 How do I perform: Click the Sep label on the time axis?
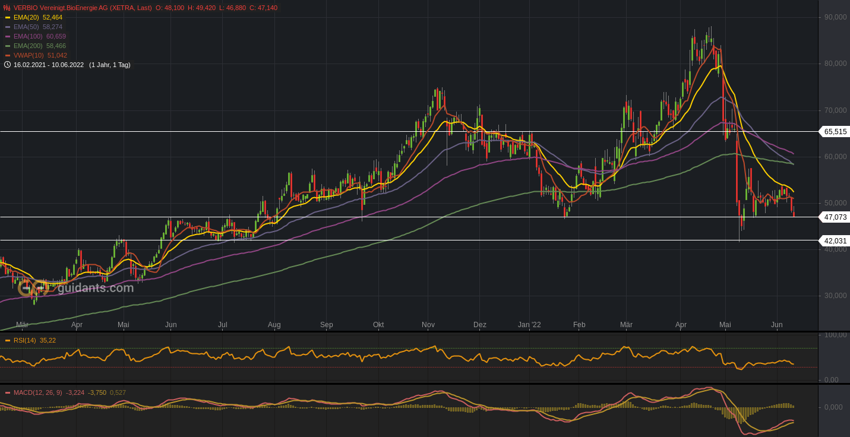327,325
